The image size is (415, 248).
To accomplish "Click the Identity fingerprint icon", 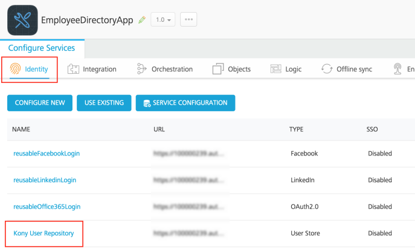I will (15, 68).
